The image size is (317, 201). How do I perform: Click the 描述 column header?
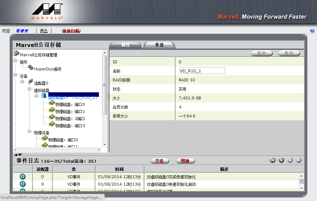pyautogui.click(x=224, y=169)
